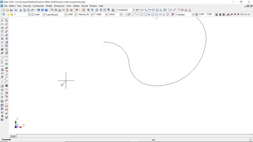
Task: Select the double-line wall tool at top-left
Action: point(2,21)
